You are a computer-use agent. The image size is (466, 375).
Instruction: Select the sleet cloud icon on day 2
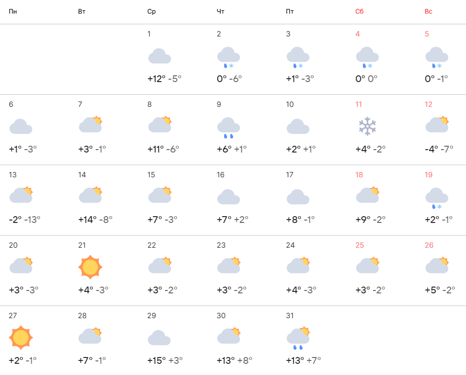(x=229, y=57)
